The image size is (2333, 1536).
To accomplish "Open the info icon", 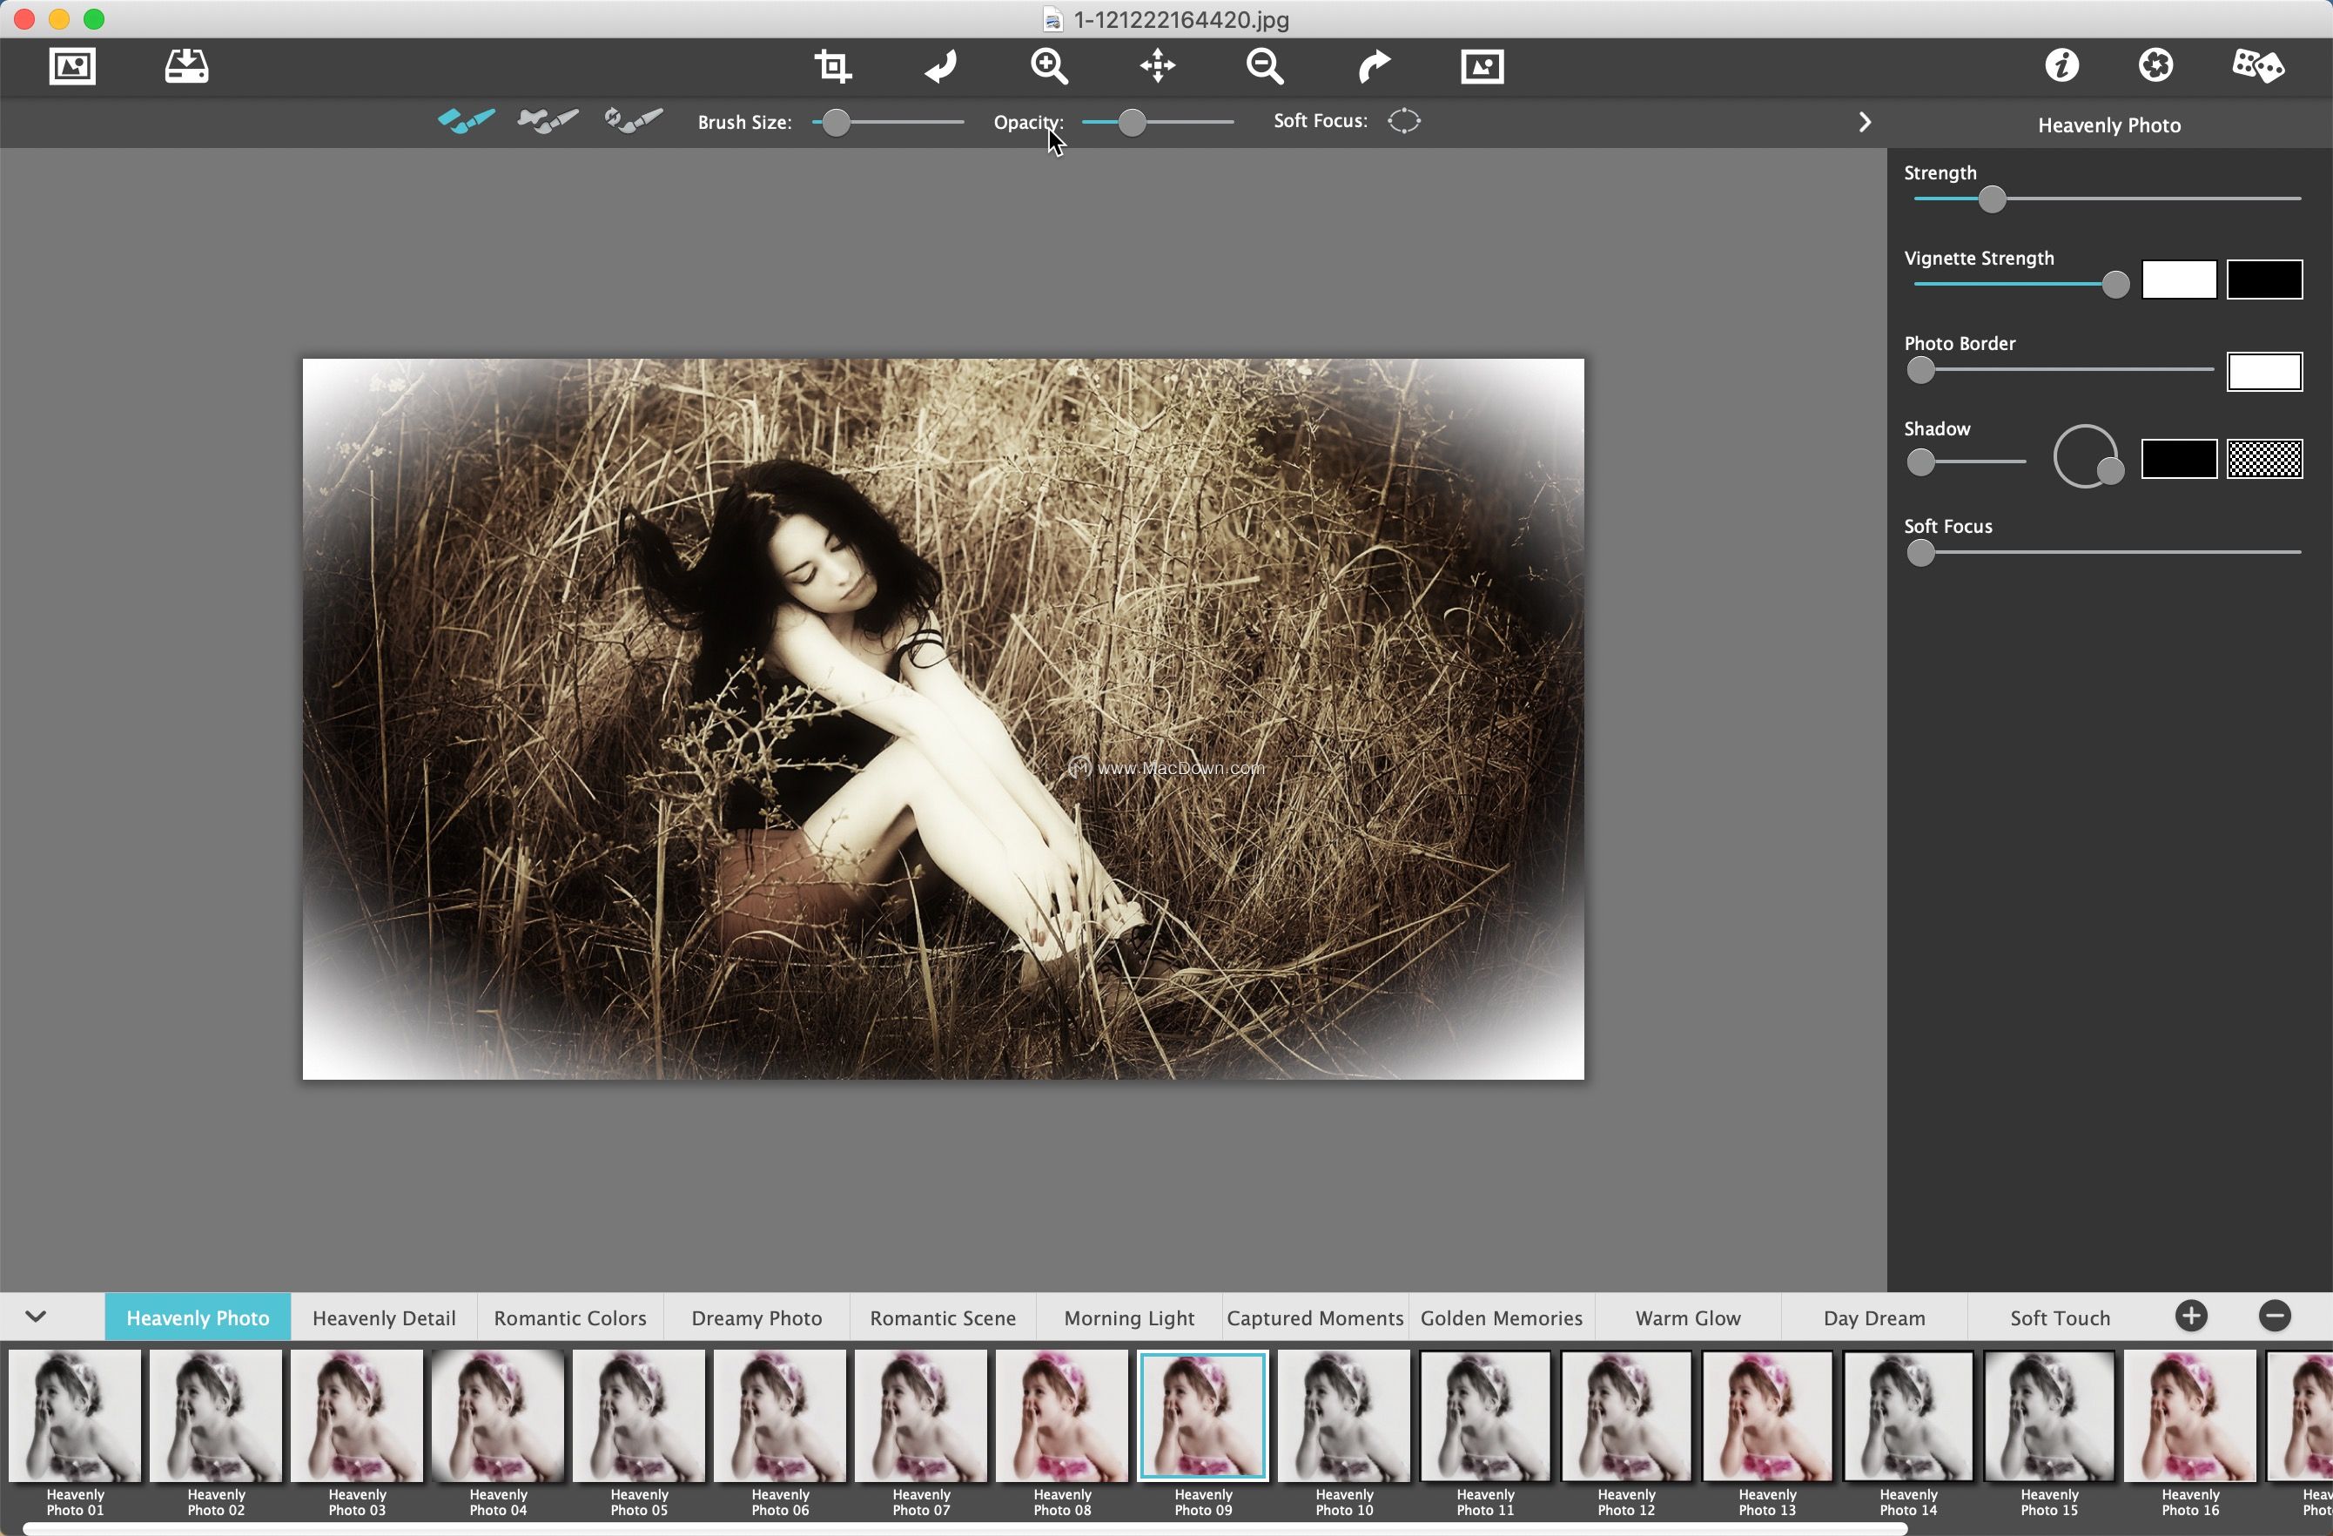I will pos(2061,65).
